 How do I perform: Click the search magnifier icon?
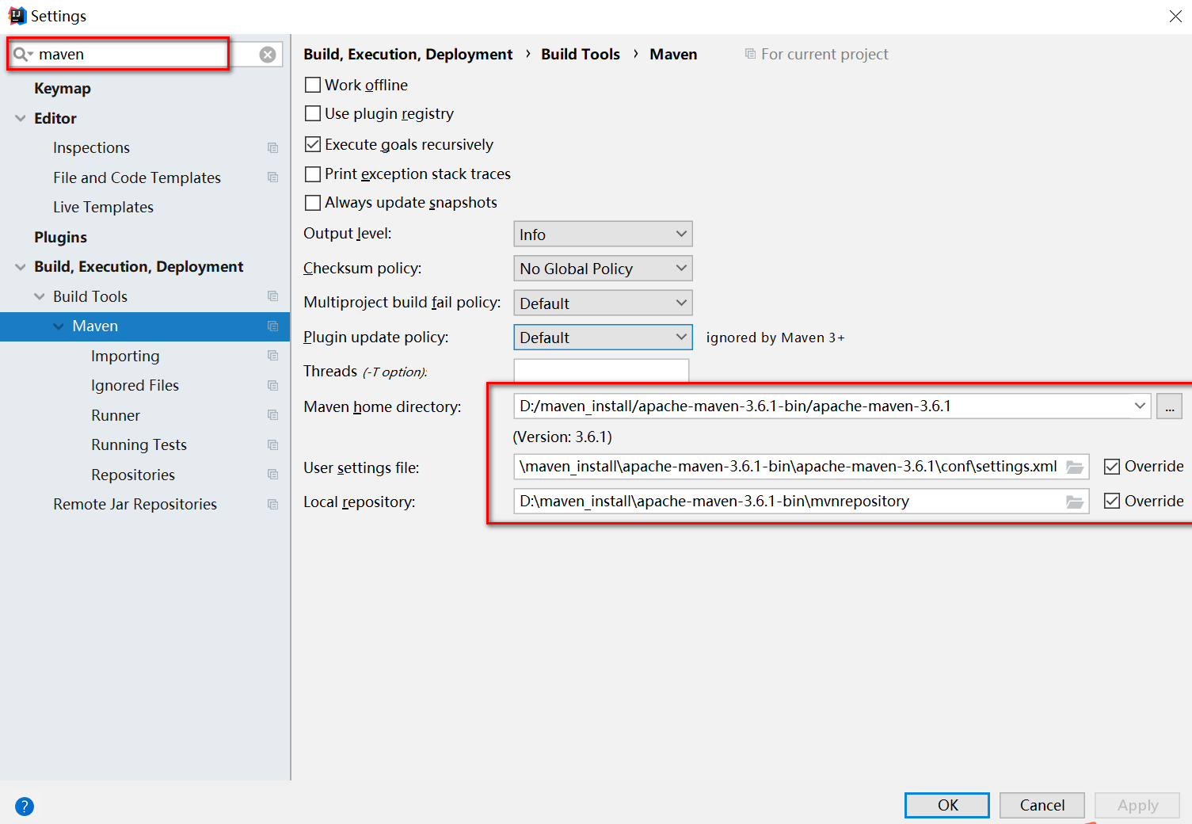click(x=22, y=54)
